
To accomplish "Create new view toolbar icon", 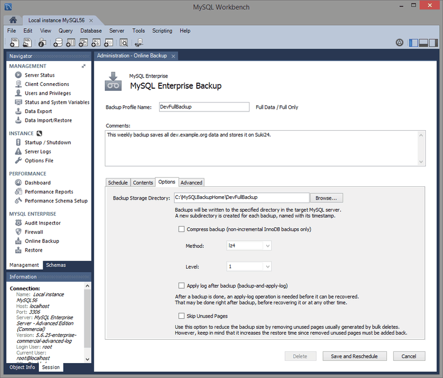I will (83, 42).
